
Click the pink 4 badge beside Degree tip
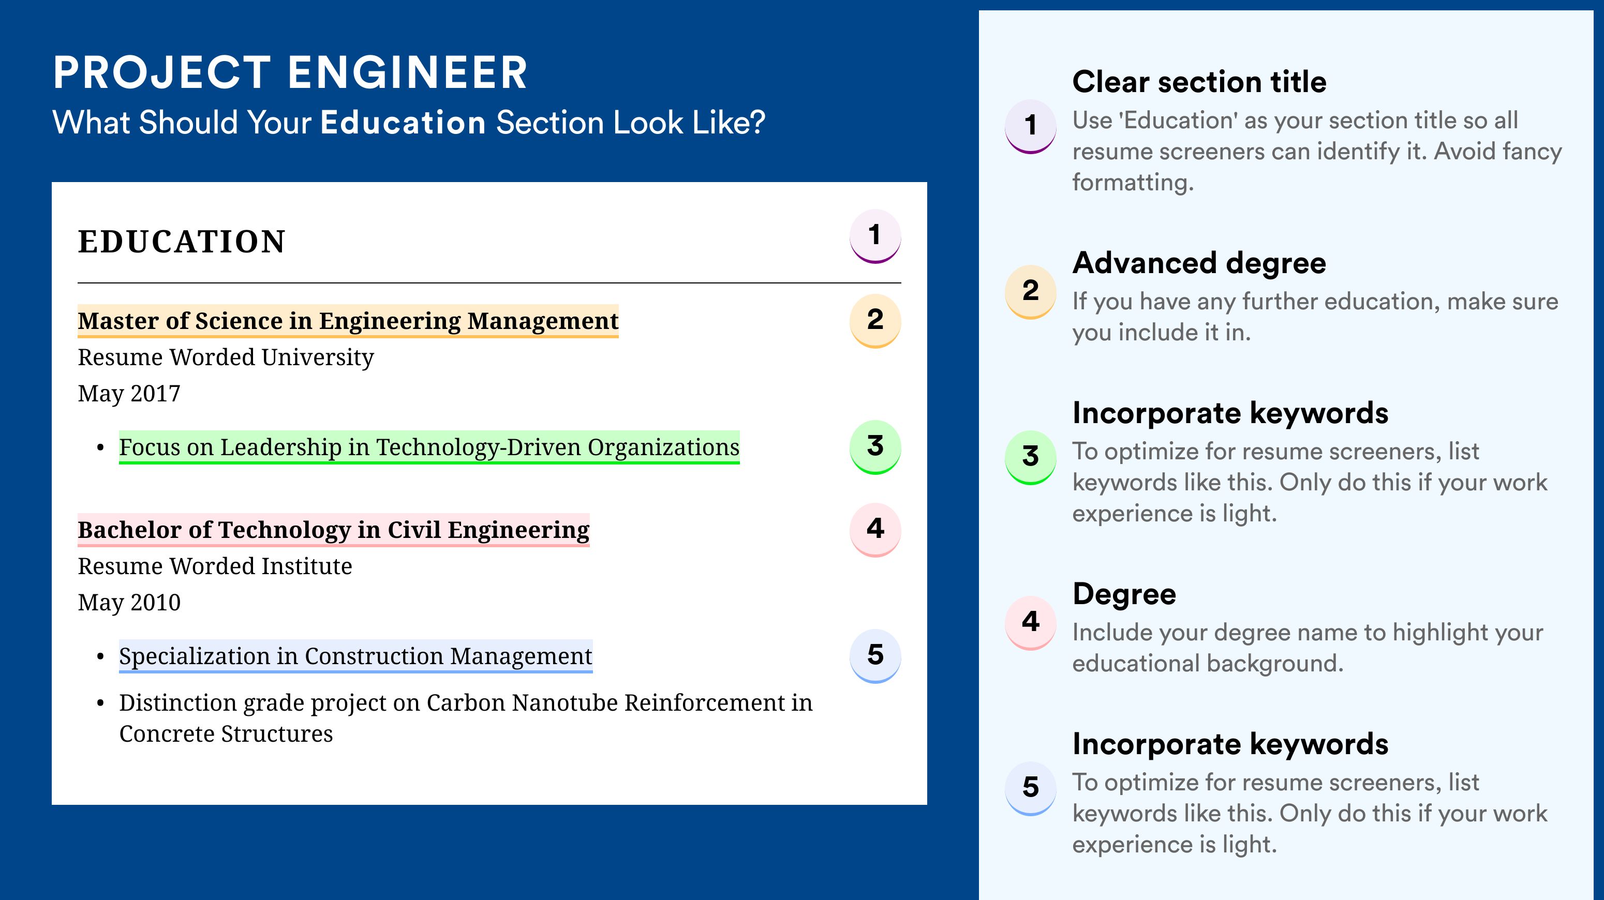1031,622
